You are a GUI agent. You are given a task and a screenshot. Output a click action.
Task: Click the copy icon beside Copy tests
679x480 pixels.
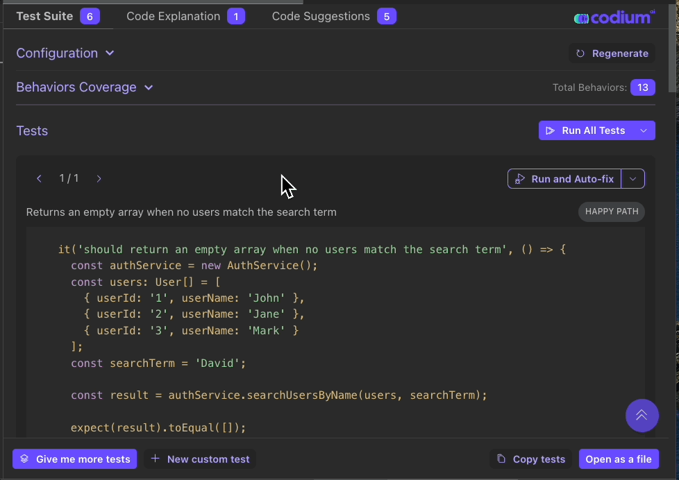[501, 459]
